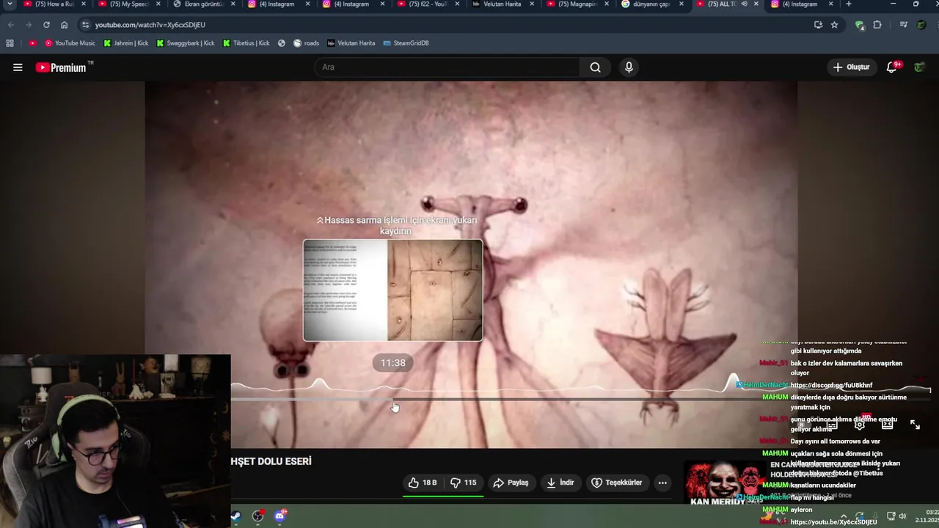Toggle theater mode in player

coord(887,425)
